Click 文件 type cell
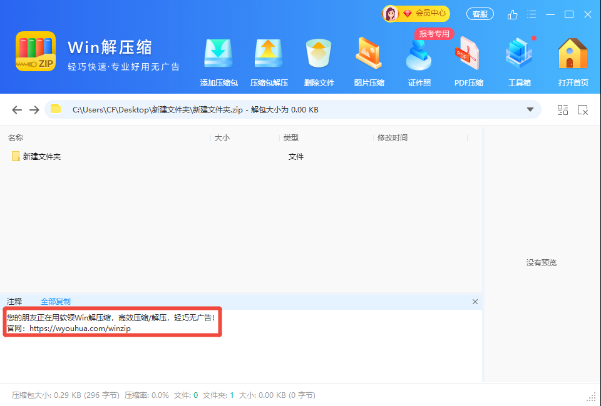 (296, 157)
